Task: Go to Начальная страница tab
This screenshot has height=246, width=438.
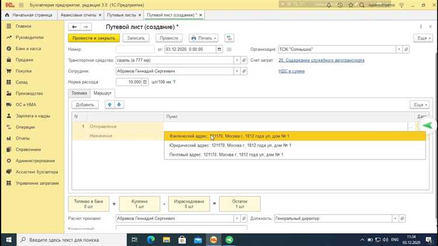Action: pos(29,15)
